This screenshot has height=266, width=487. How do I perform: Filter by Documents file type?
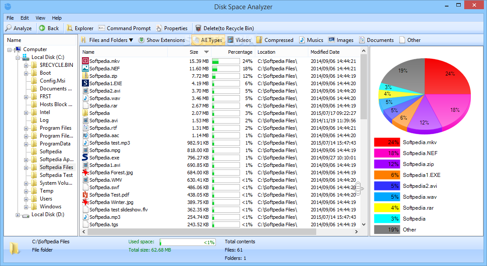click(377, 40)
